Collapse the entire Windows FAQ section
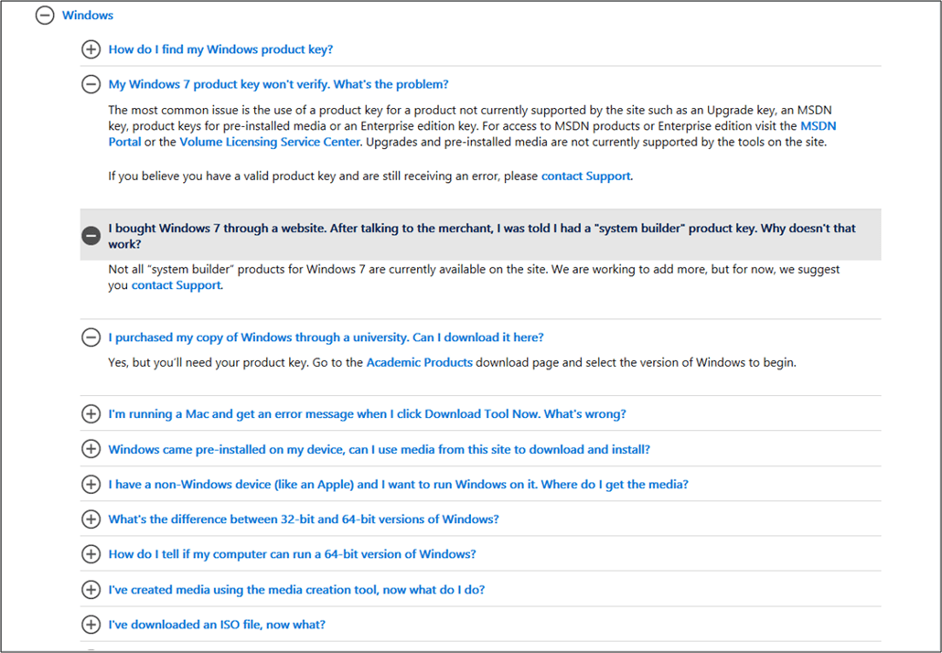This screenshot has height=653, width=942. click(x=45, y=16)
